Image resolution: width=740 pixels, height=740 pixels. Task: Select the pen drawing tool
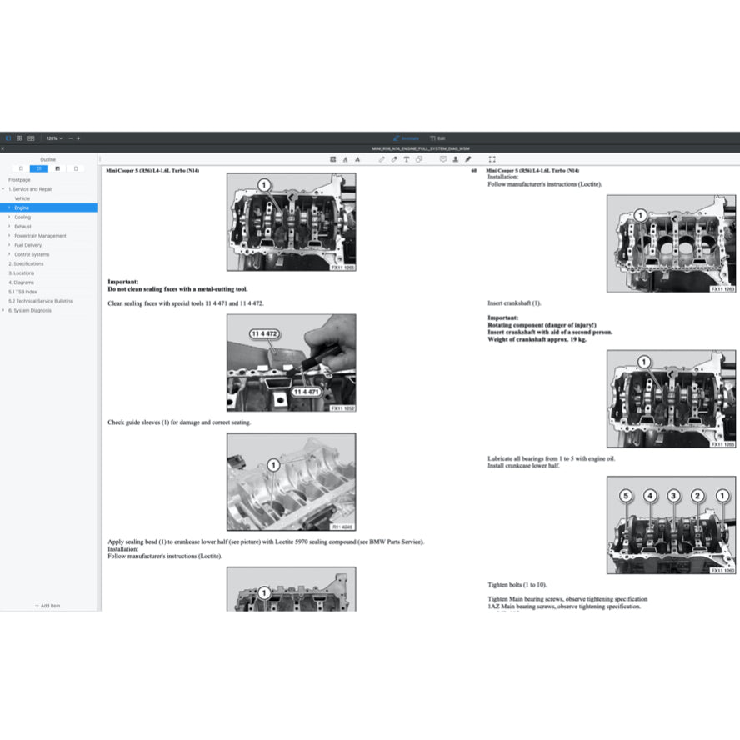(x=382, y=158)
